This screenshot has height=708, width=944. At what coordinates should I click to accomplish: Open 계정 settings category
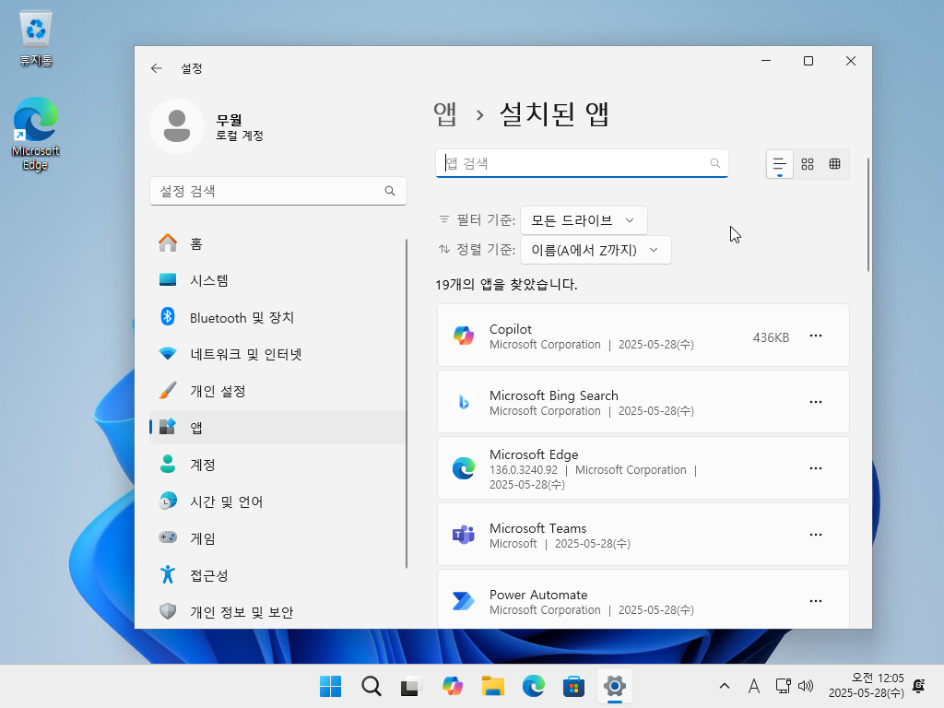(277, 465)
